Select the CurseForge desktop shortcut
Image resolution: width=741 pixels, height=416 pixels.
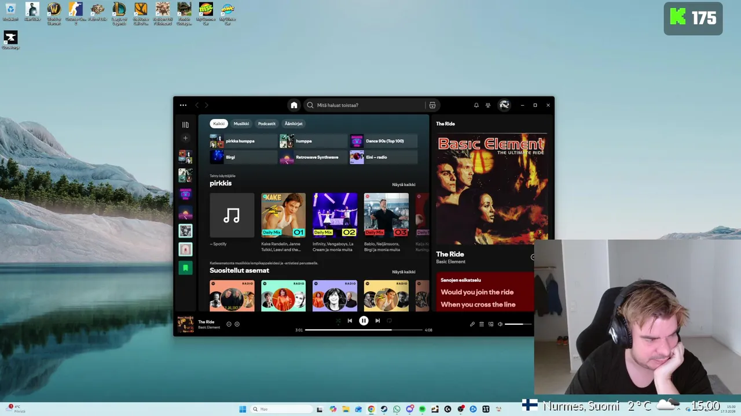10,40
